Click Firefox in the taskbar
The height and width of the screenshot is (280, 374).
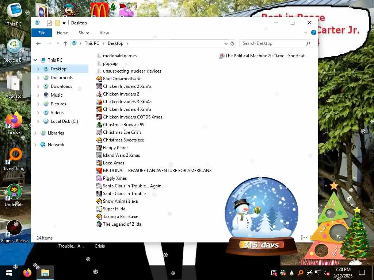(x=27, y=273)
